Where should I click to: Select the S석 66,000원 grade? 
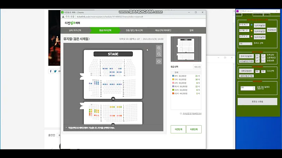point(186,79)
